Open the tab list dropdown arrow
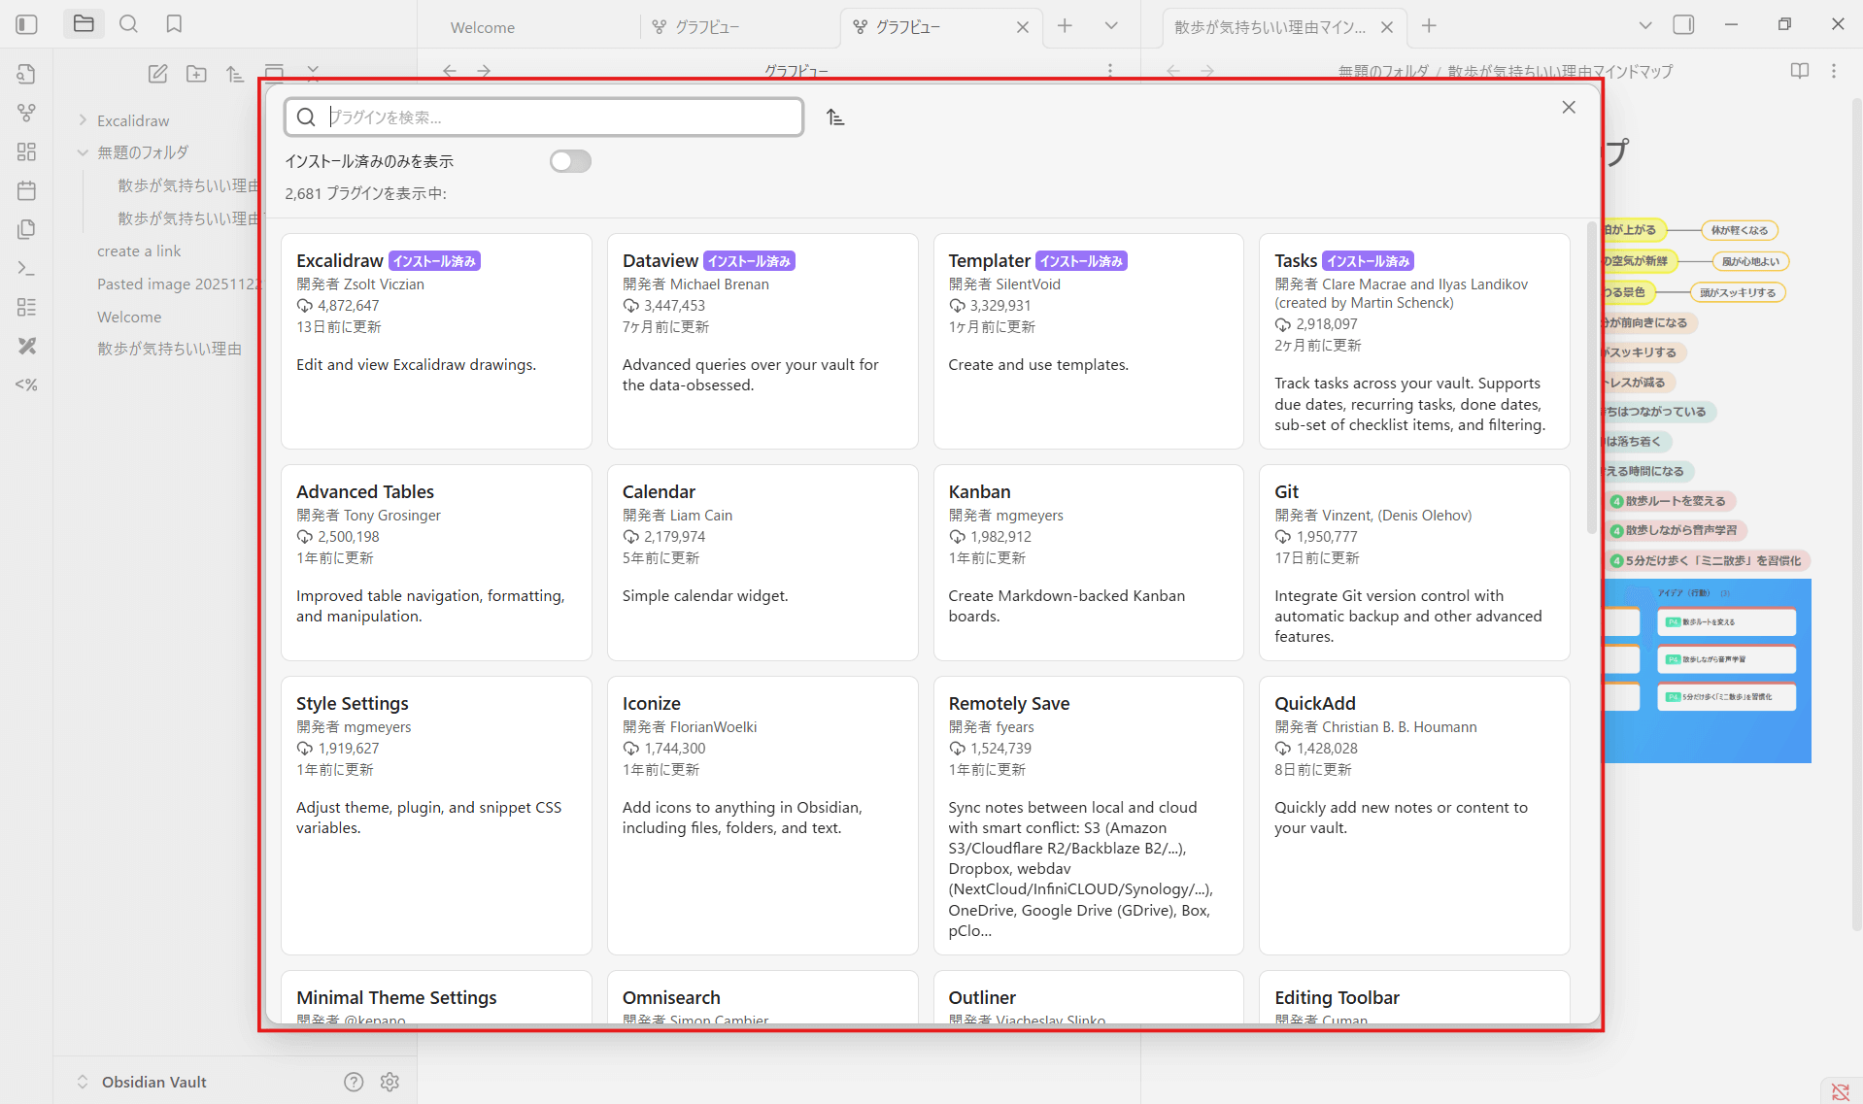 [x=1111, y=26]
